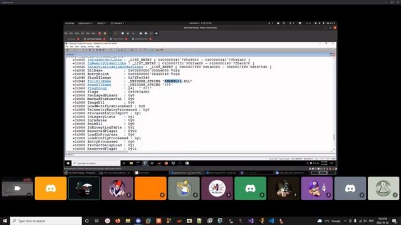Viewport: 401px width, 225px height.
Task: Open the WinDbg Debug menu
Action: coord(83,47)
